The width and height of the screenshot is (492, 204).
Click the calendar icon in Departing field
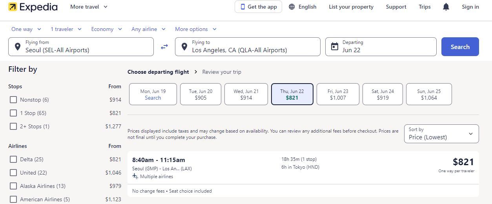[335, 47]
